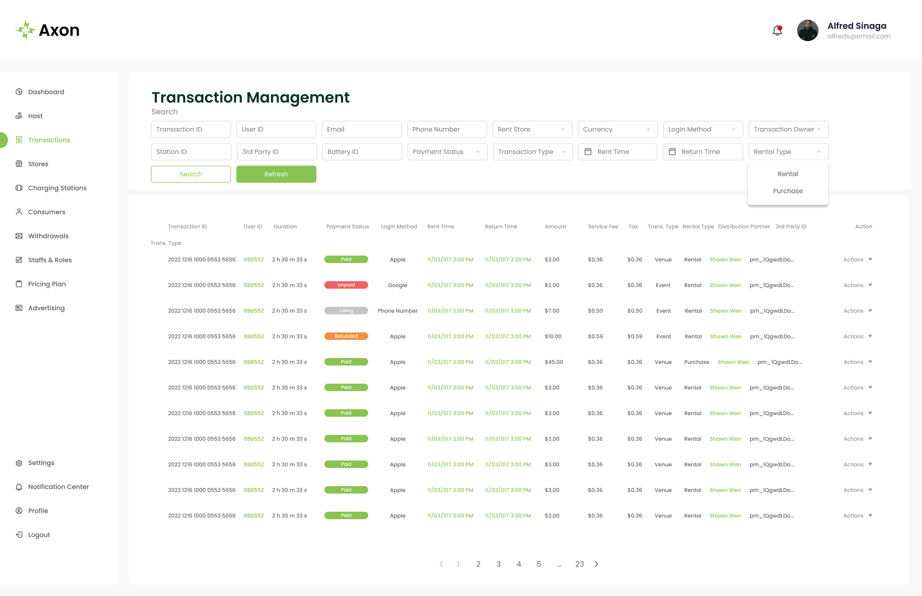Click the Charging Stations icon
This screenshot has height=596, width=922.
(x=19, y=188)
